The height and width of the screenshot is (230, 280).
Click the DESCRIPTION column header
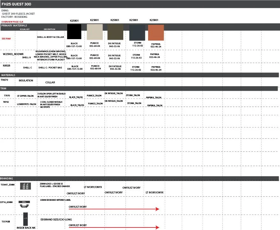pos(49,29)
